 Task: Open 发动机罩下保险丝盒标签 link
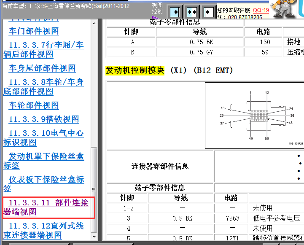click(x=43, y=161)
